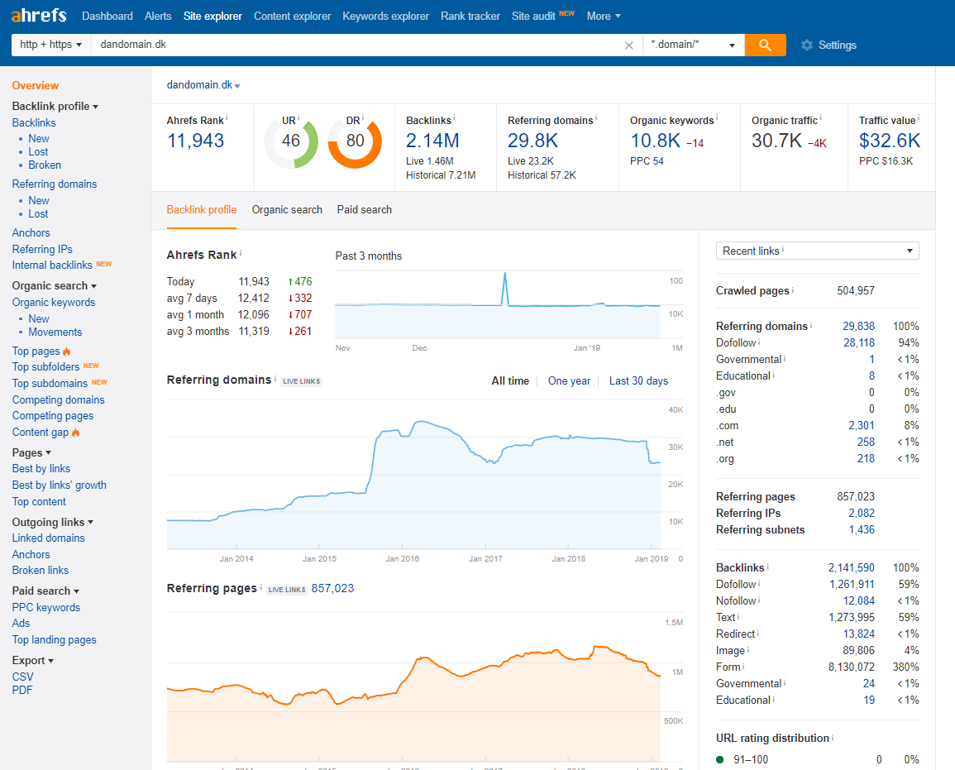Click the info icon beside Crawled pages
The width and height of the screenshot is (955, 770).
tap(792, 290)
